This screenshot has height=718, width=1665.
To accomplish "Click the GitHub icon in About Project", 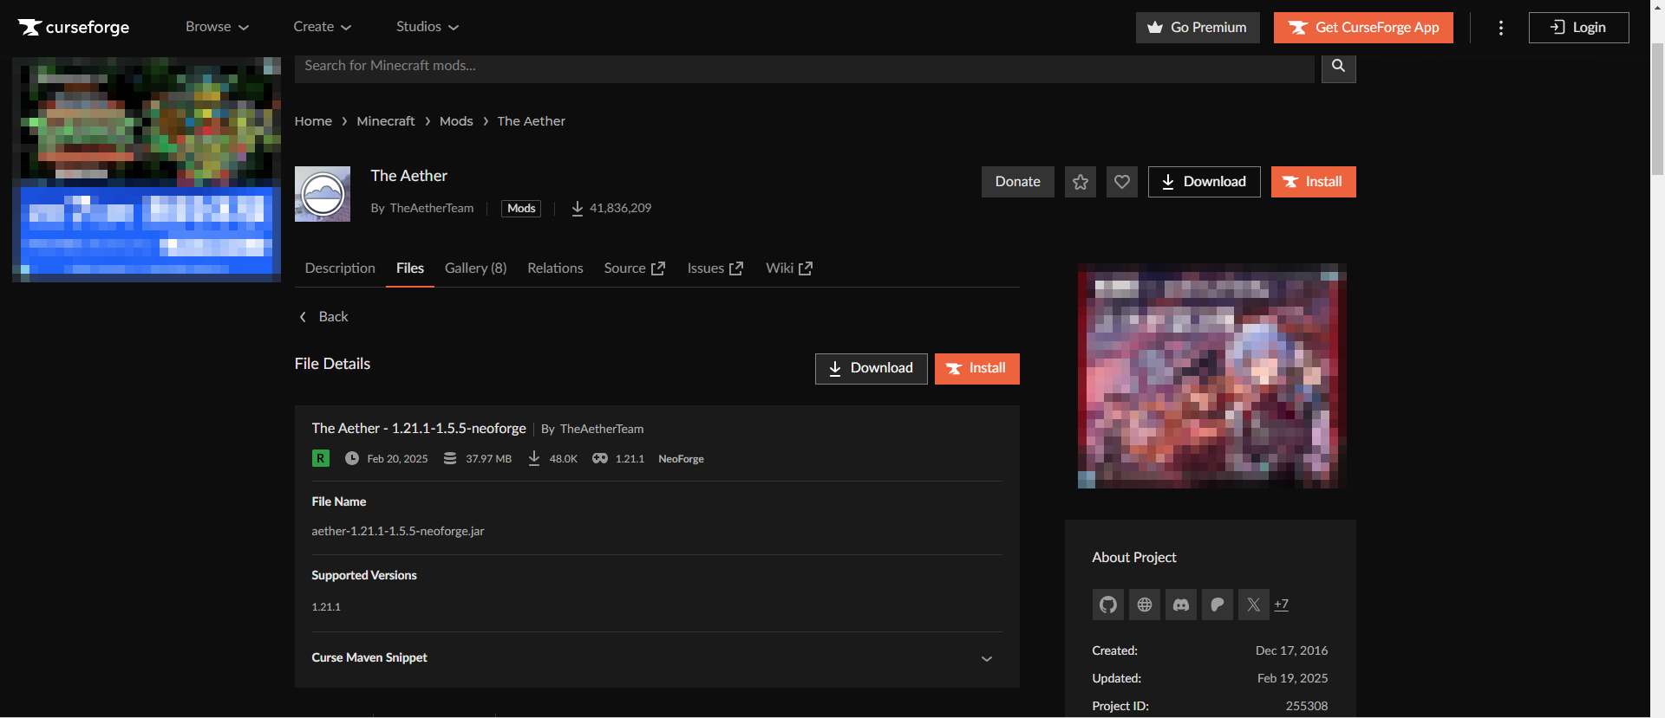I will (x=1107, y=605).
